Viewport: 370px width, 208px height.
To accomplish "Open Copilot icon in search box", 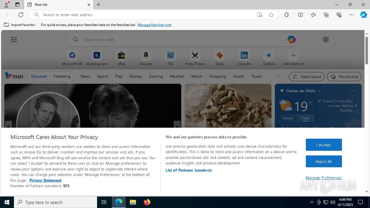I will (291, 40).
